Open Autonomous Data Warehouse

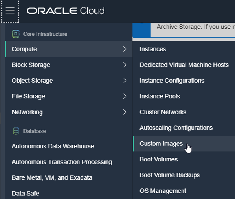click(x=53, y=146)
